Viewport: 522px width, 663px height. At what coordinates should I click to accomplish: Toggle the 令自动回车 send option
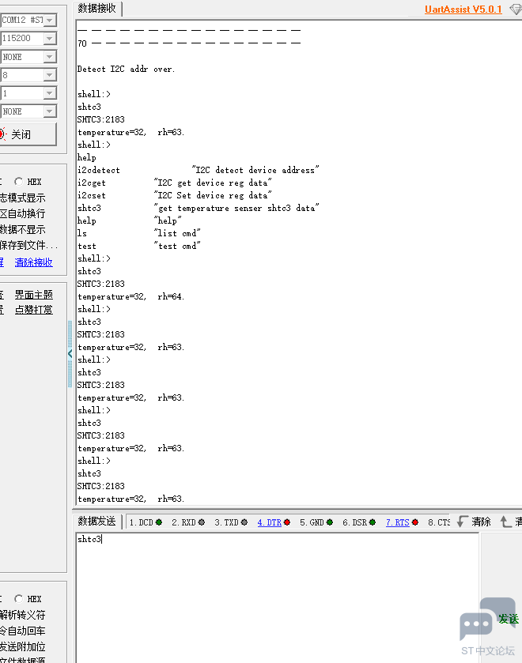22,631
